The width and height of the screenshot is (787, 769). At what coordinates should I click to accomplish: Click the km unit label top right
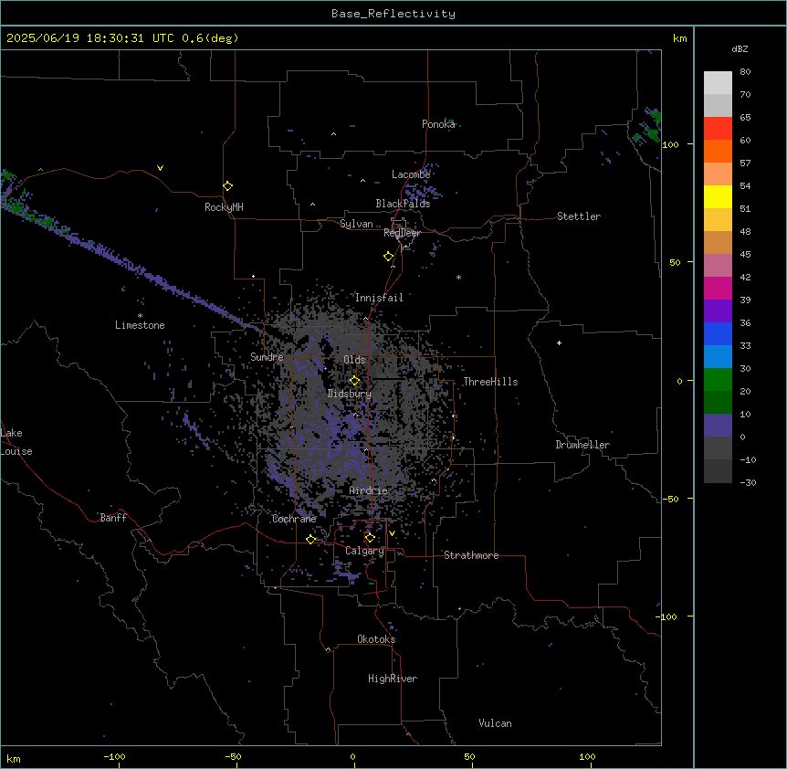tap(679, 38)
